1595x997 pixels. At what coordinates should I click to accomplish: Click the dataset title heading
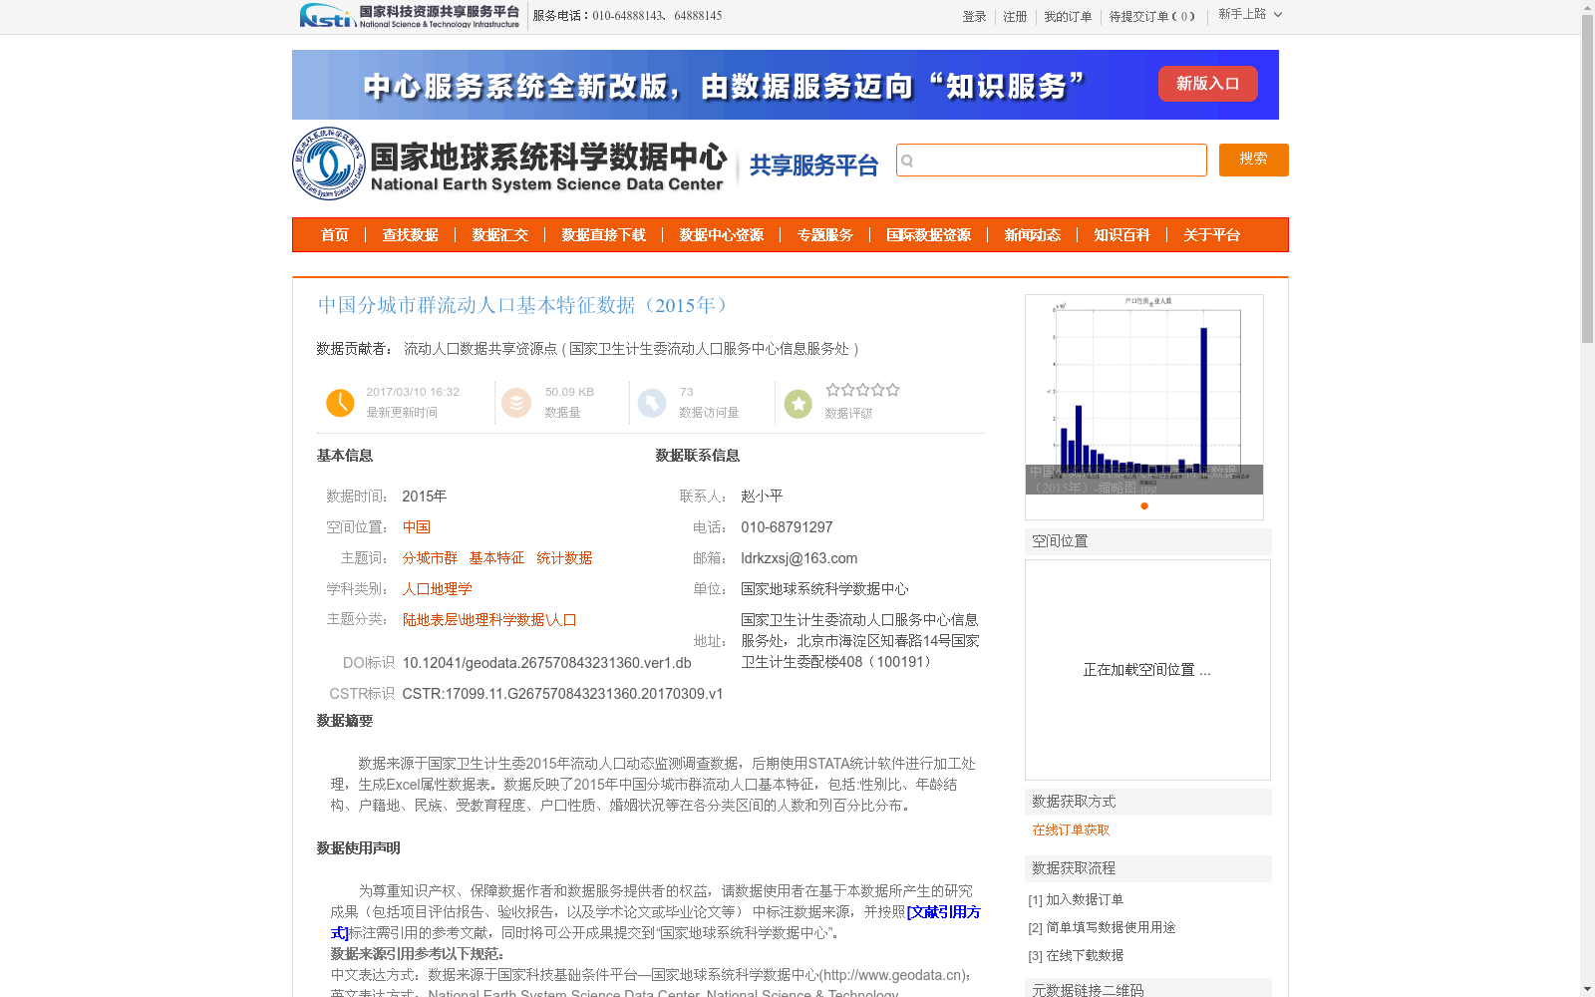(x=525, y=305)
